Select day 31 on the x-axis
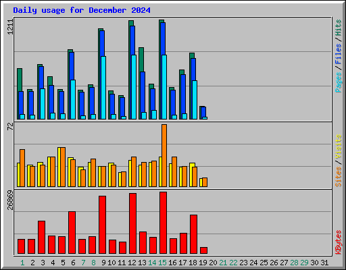This screenshot has height=270, width=346. pos(324,263)
